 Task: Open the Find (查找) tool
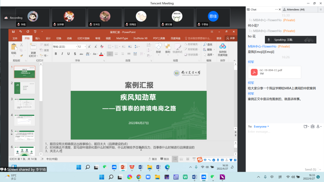pyautogui.click(x=208, y=45)
